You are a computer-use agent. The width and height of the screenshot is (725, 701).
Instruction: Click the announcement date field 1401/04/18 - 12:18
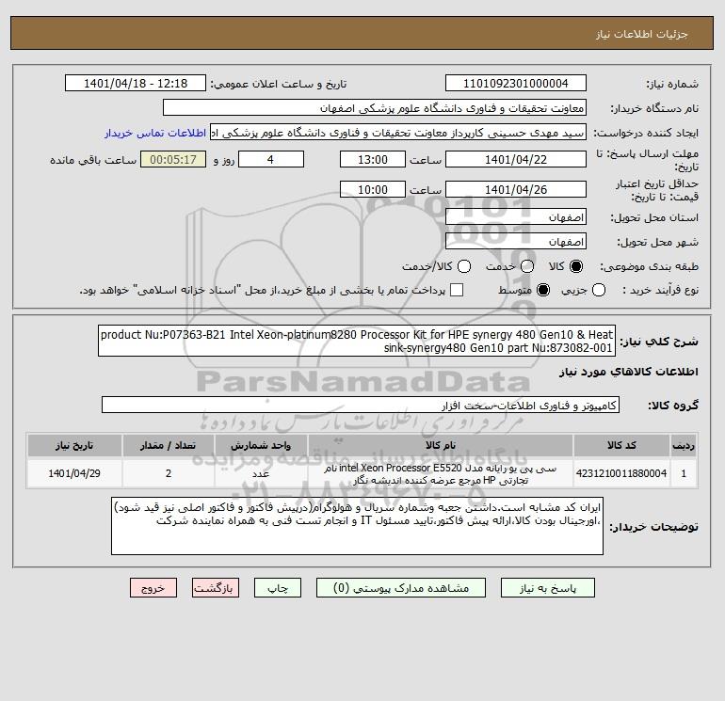tap(136, 83)
